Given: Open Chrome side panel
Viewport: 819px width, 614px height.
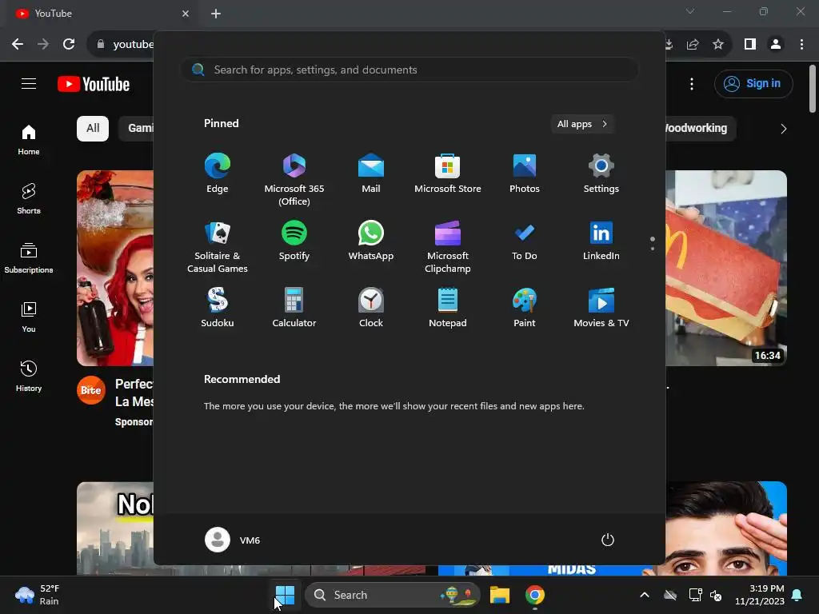Looking at the screenshot, I should click(750, 45).
